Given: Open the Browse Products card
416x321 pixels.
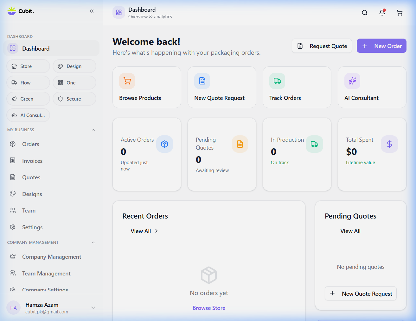Looking at the screenshot, I should click(x=147, y=87).
